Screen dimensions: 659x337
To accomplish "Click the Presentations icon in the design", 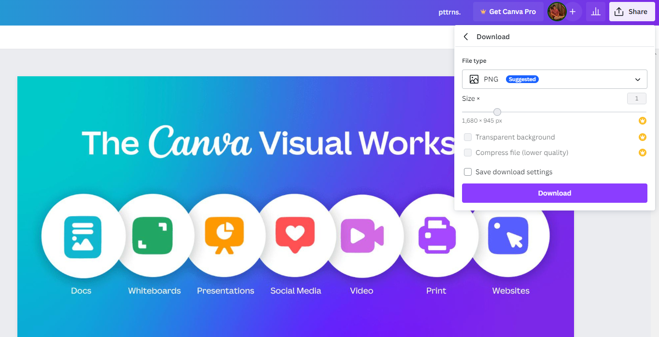I will click(x=224, y=235).
